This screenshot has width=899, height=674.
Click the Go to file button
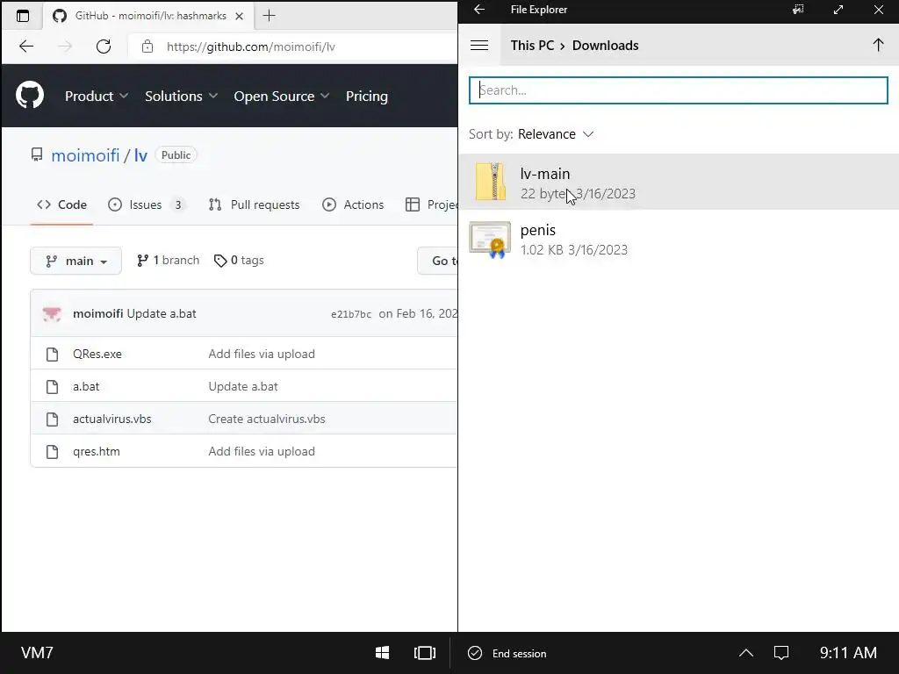(437, 261)
